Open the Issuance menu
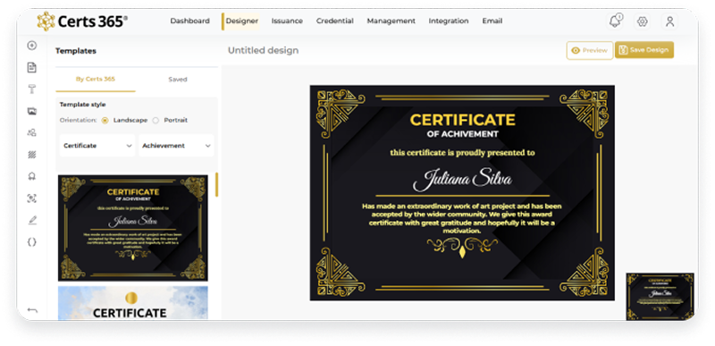 point(287,21)
